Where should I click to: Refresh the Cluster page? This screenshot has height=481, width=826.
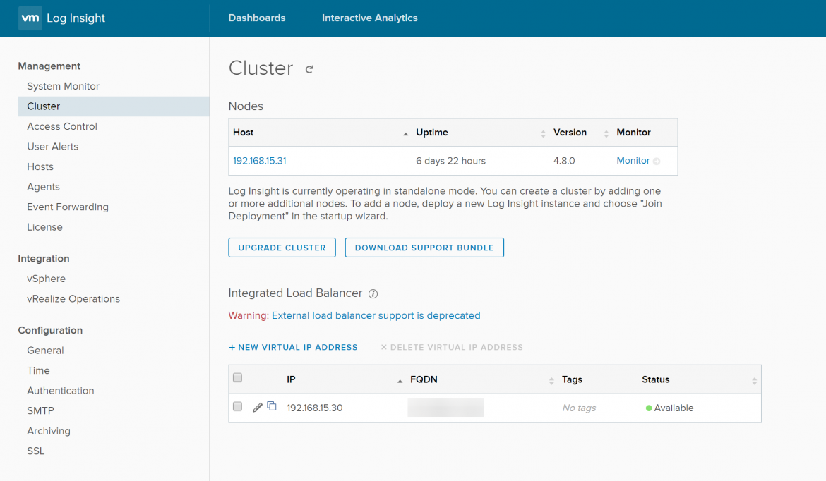tap(309, 68)
